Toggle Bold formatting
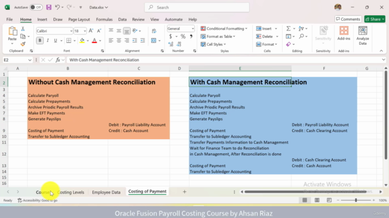This screenshot has width=389, height=218. coord(40,41)
